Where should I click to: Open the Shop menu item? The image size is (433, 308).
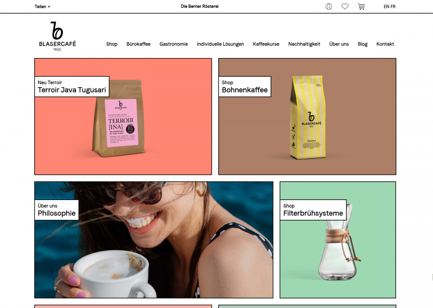tap(112, 44)
